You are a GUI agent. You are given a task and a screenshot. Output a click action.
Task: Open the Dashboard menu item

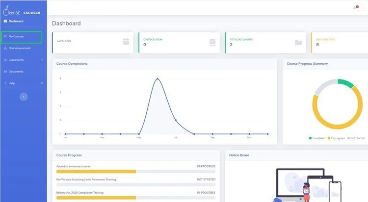[x=16, y=21]
